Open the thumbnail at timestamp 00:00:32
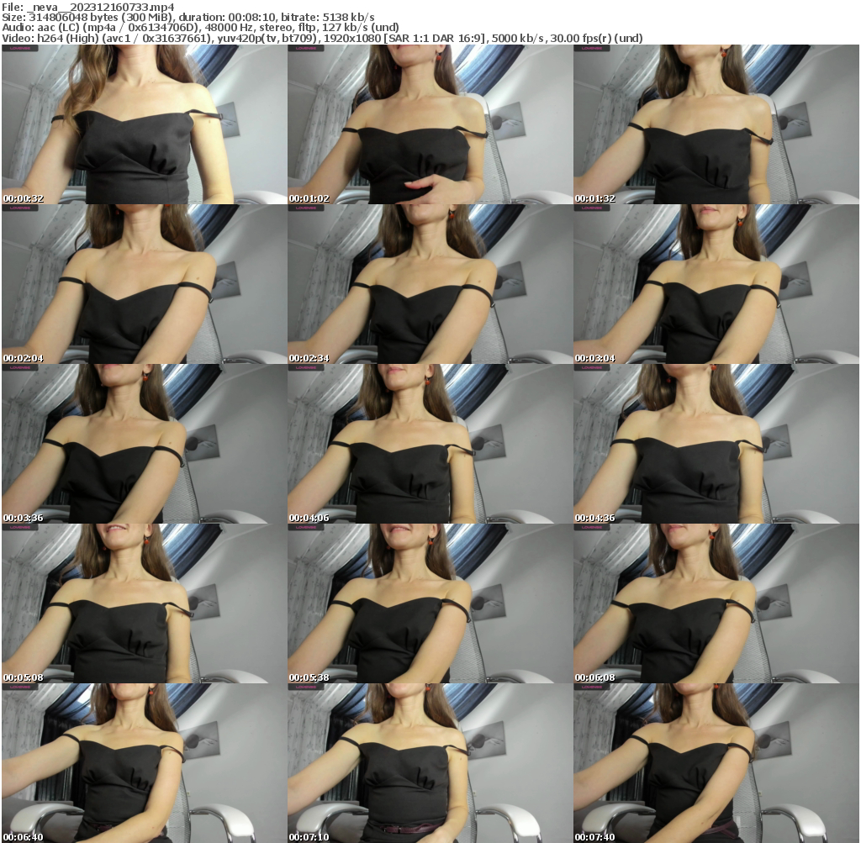The image size is (861, 843). coord(143,124)
